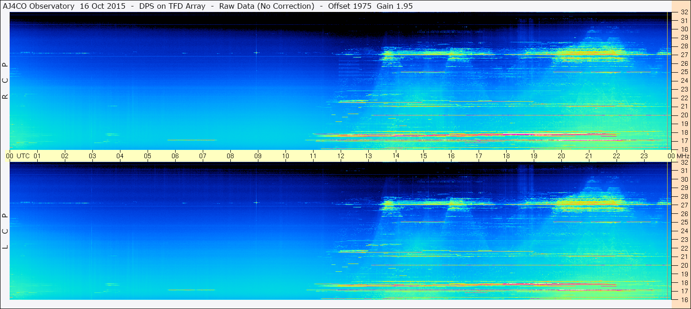
Task: Click the 27 MHz label on the LCP scale
Action: click(684, 205)
